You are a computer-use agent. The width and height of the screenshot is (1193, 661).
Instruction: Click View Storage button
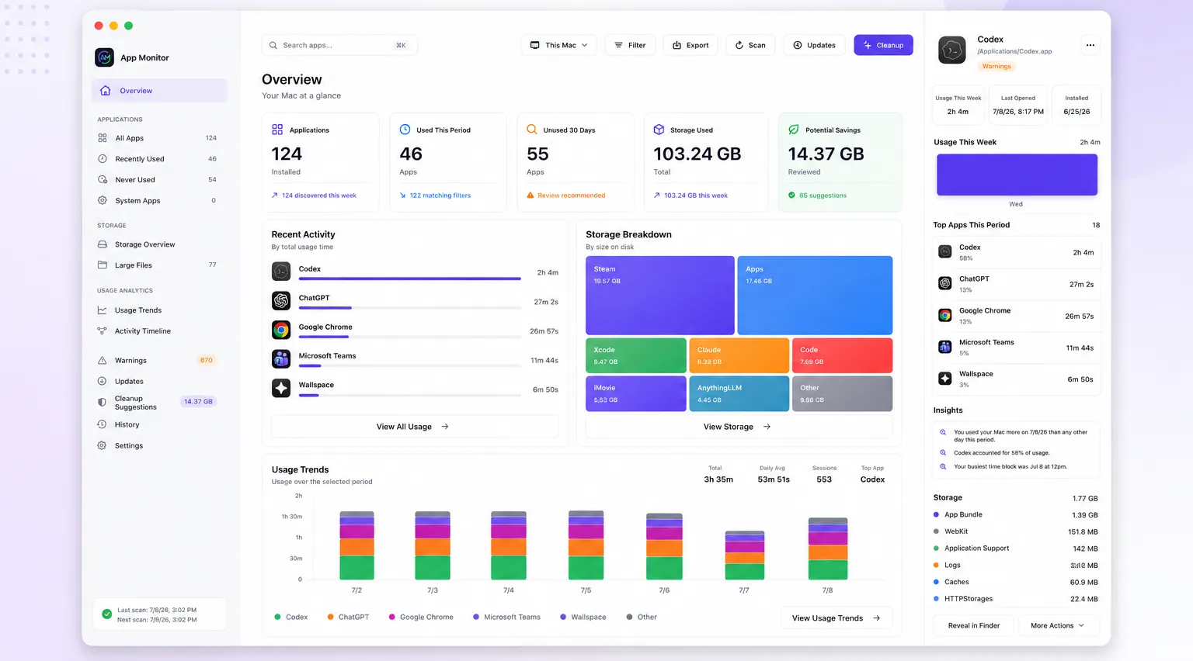(x=738, y=427)
